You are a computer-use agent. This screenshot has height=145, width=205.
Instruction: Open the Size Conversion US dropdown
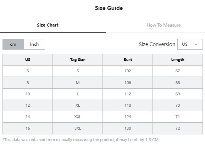(x=190, y=44)
